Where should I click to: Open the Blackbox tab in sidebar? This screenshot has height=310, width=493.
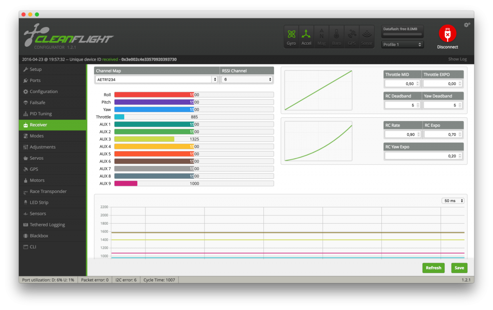tap(39, 236)
